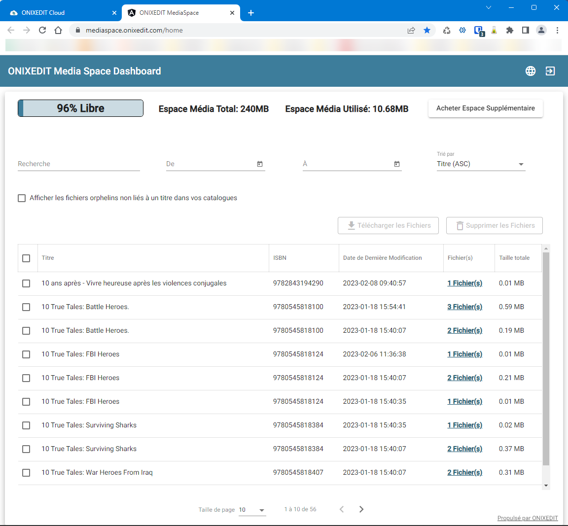
Task: Click the browser address bar URL
Action: point(134,31)
